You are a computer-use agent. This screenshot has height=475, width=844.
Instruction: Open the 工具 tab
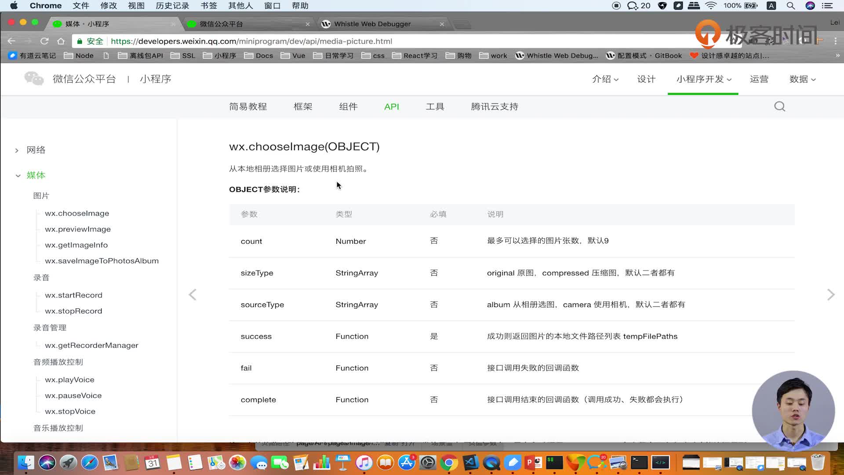pos(435,106)
